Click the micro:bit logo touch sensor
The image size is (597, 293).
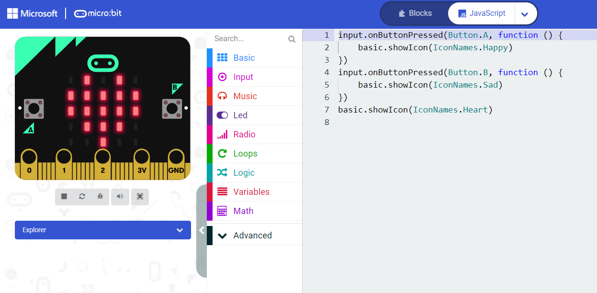pyautogui.click(x=103, y=63)
